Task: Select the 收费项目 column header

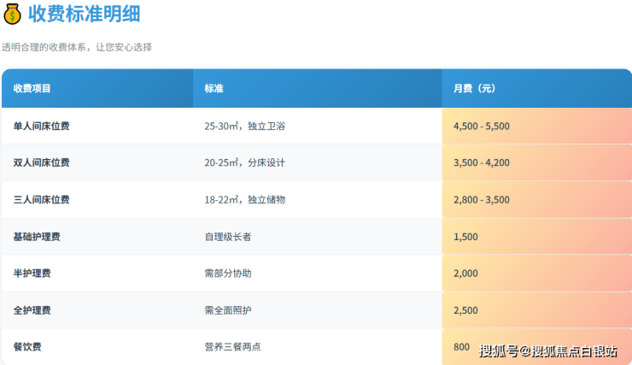Action: (x=32, y=88)
